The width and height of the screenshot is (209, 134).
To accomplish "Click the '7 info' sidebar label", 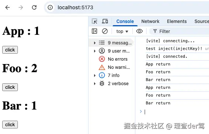I will [x=113, y=76].
